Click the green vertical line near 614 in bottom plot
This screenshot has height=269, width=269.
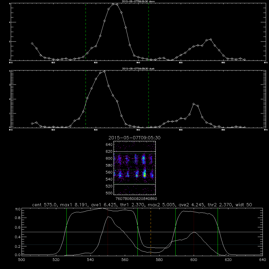(x=218, y=232)
